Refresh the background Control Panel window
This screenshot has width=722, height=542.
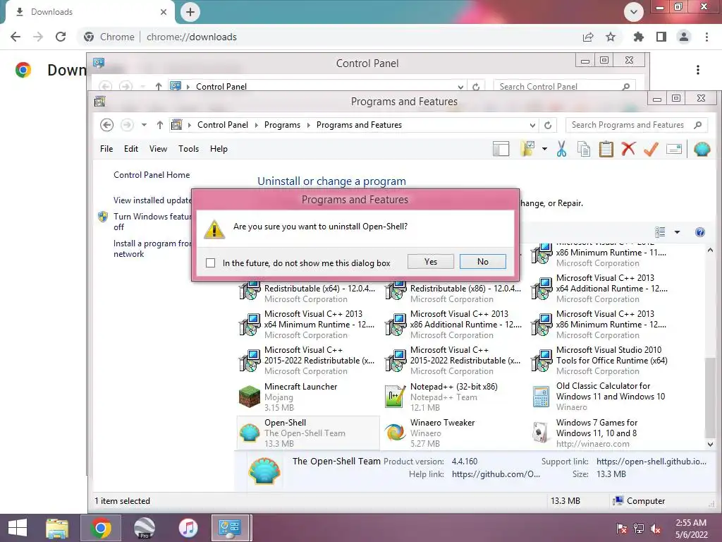pos(476,87)
